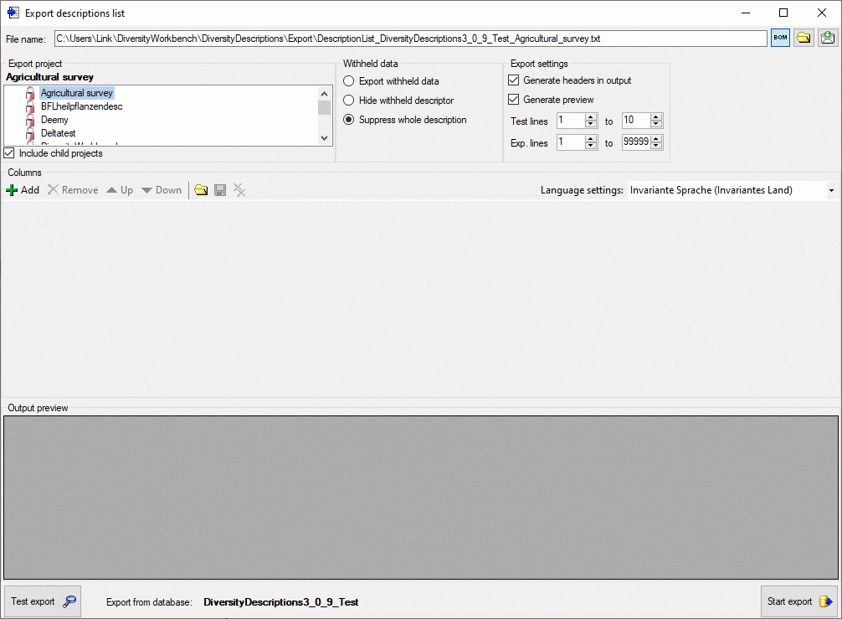842x619 pixels.
Task: Toggle Generate preview checkbox
Action: click(513, 100)
